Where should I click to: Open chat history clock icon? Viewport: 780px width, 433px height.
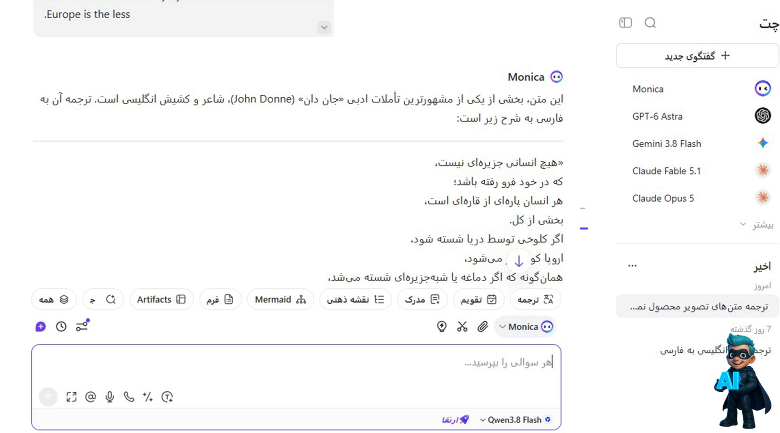click(x=61, y=326)
